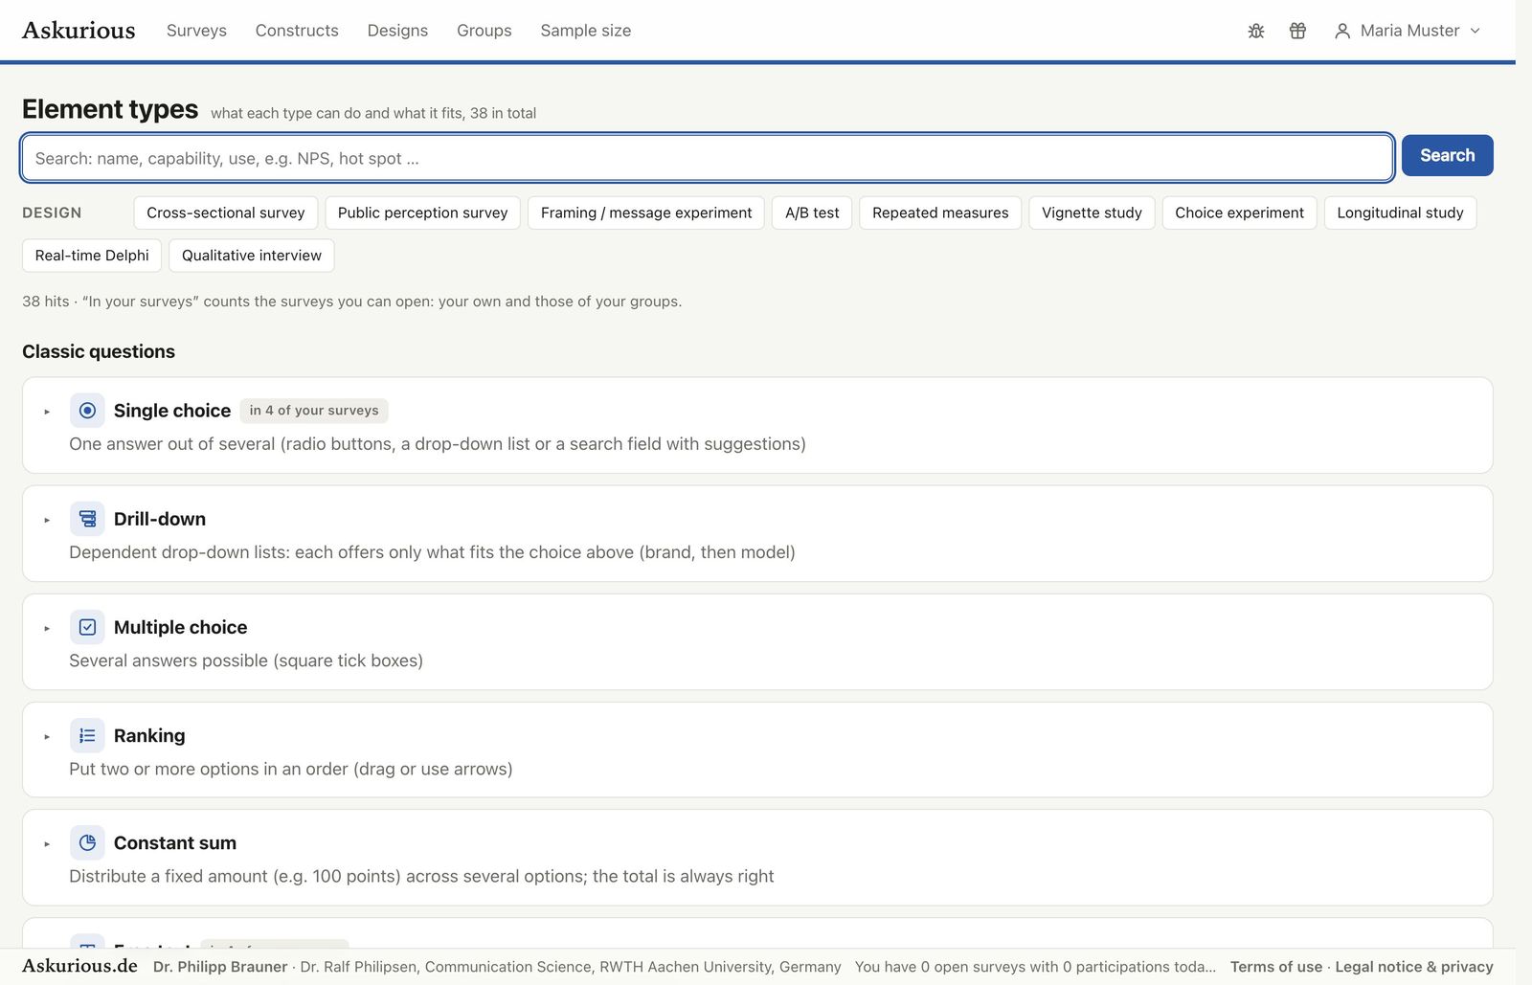Open the gift icon in header

[x=1297, y=31]
